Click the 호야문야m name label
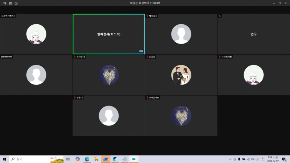Viewport: 290px width, 163px height. click(154, 98)
